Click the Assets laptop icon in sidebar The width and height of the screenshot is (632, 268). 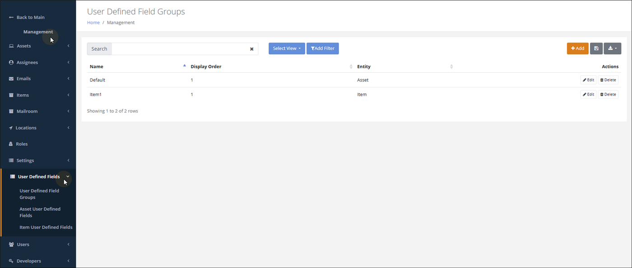pos(11,46)
